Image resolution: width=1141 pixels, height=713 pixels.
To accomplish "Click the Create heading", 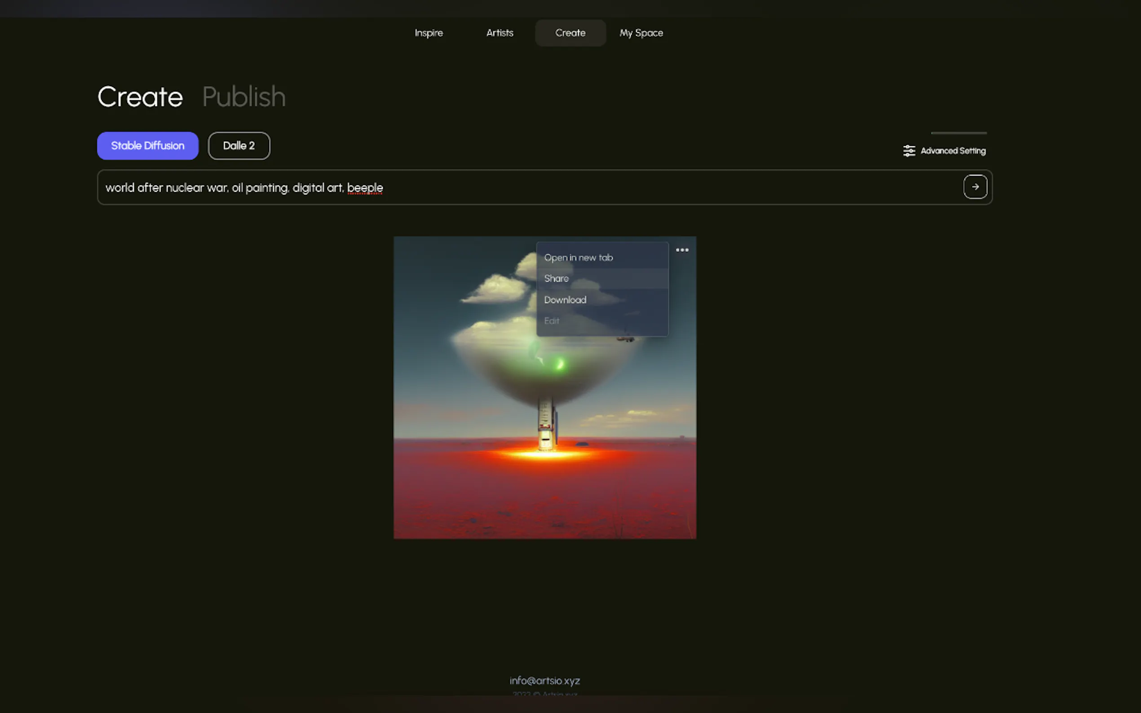I will (x=140, y=97).
